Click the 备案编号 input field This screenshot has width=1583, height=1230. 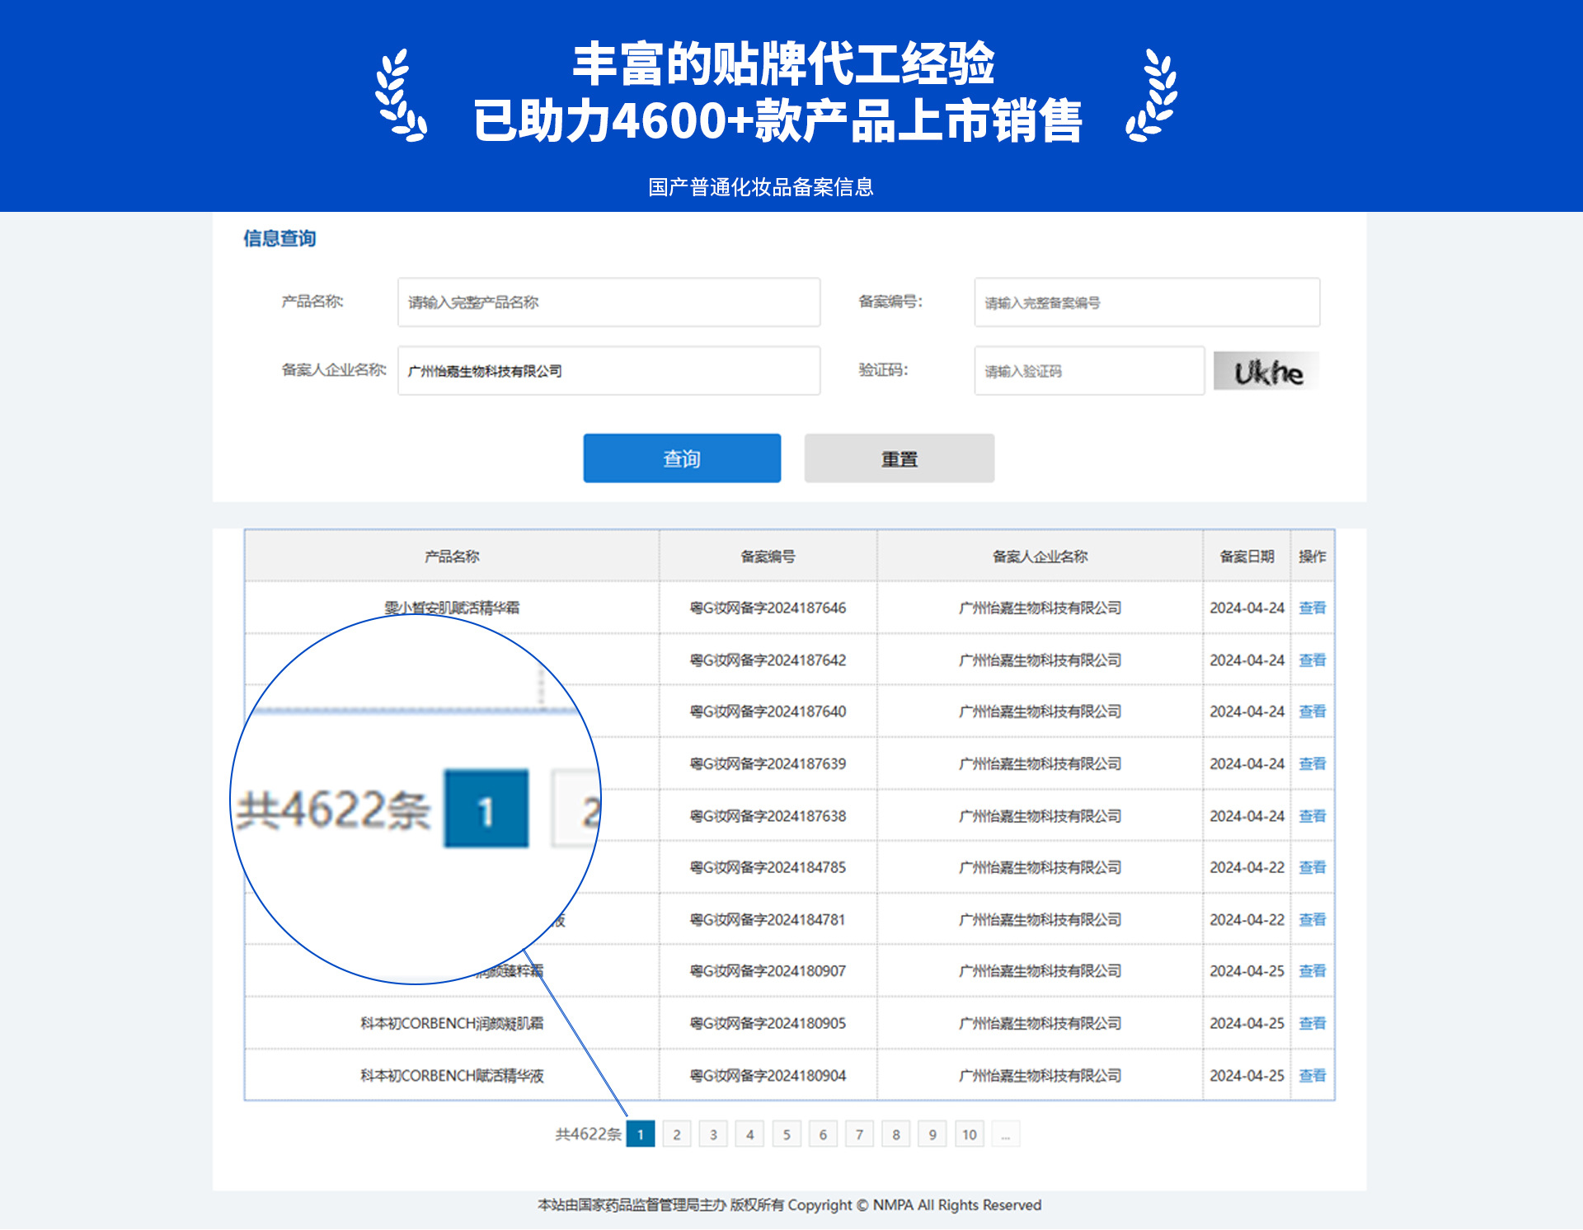click(1146, 303)
